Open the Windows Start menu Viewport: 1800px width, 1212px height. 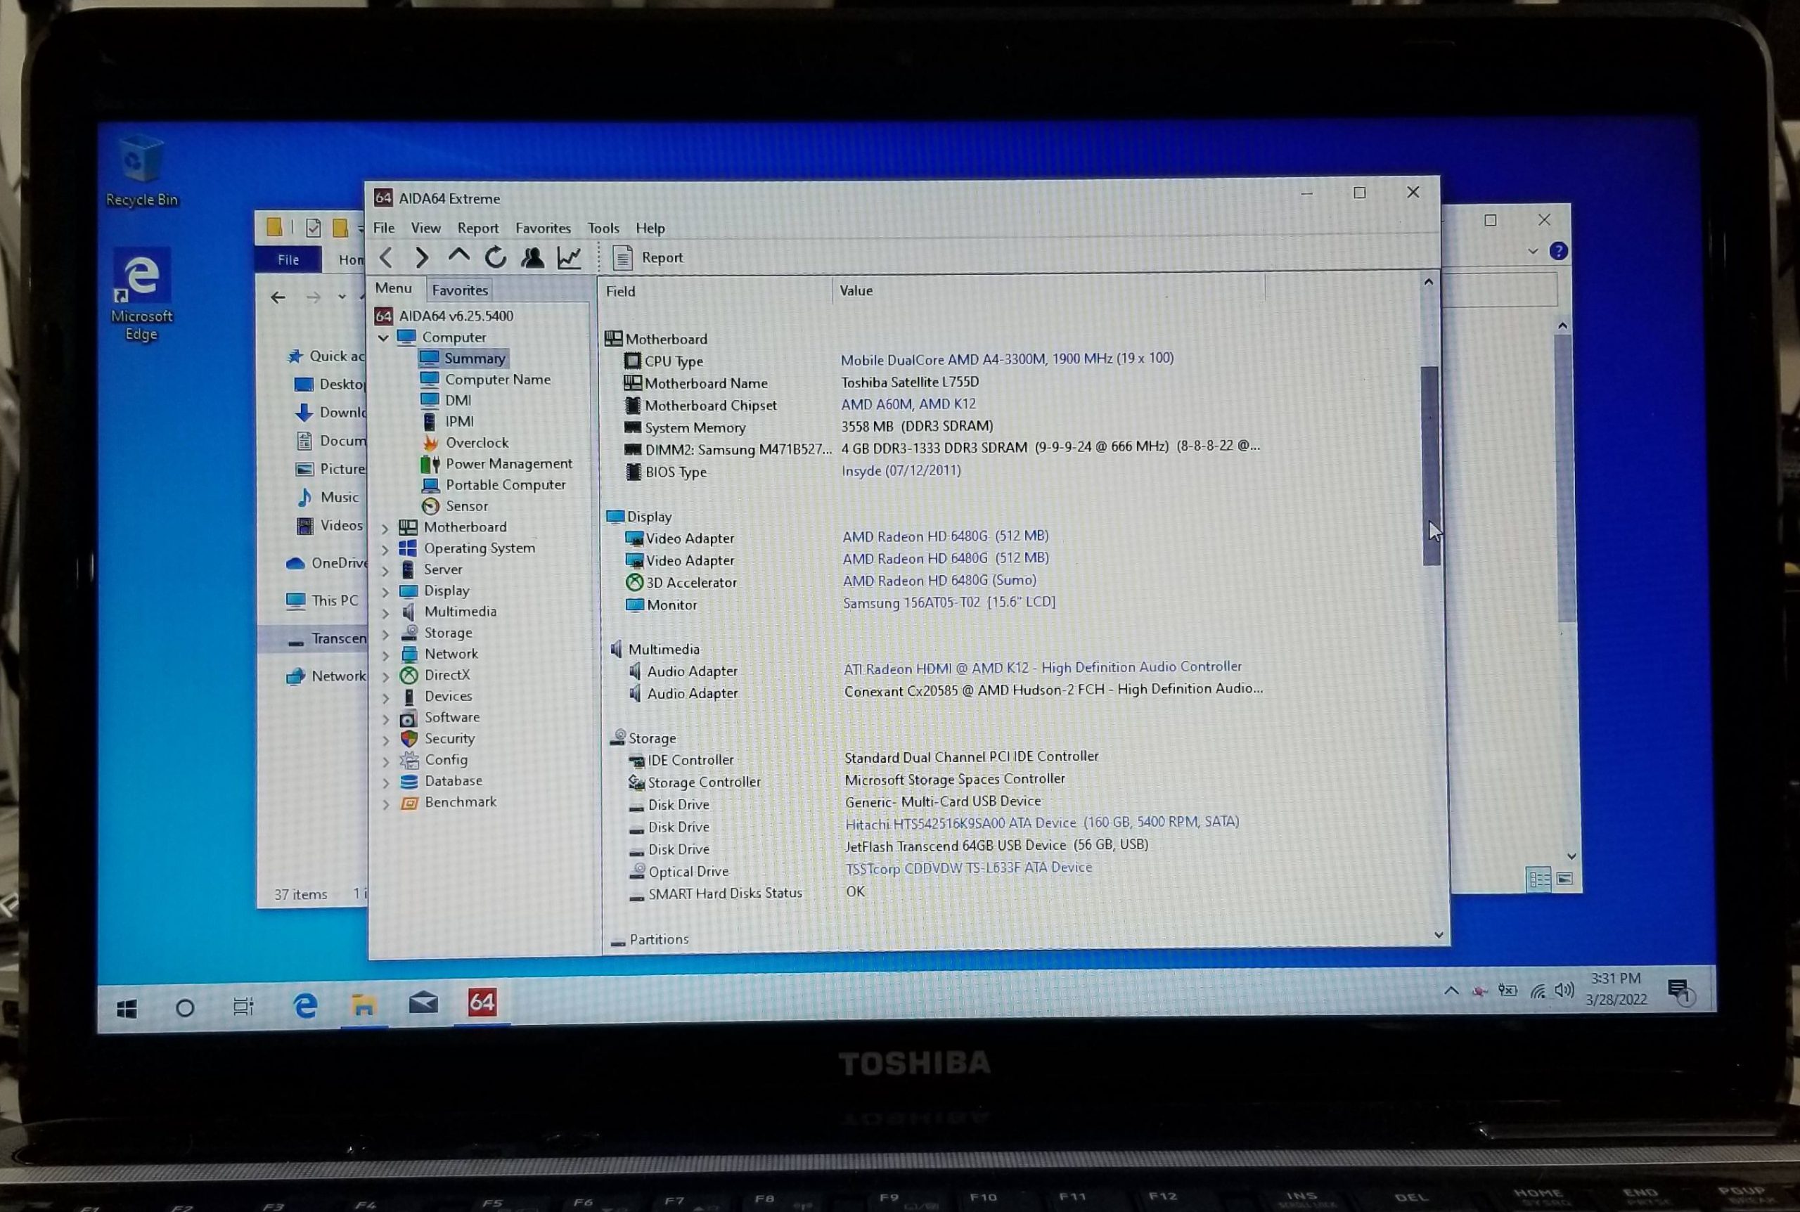point(127,1008)
